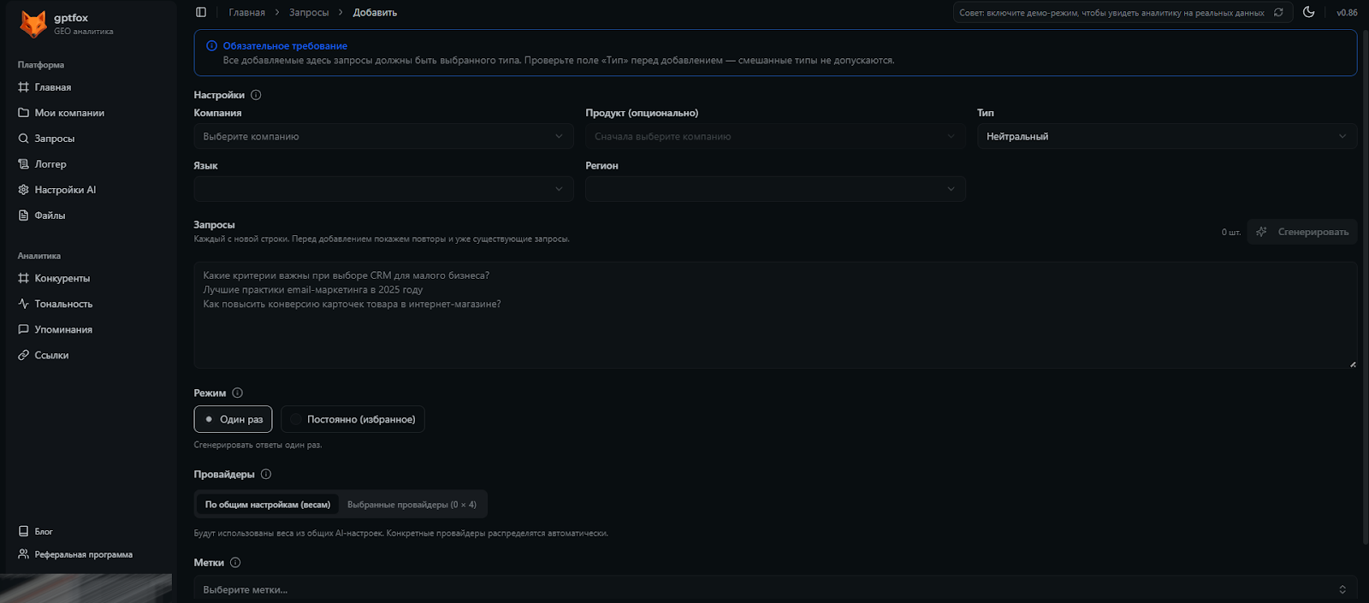Open the Выберите метки selector
The image size is (1369, 603).
pyautogui.click(x=774, y=589)
